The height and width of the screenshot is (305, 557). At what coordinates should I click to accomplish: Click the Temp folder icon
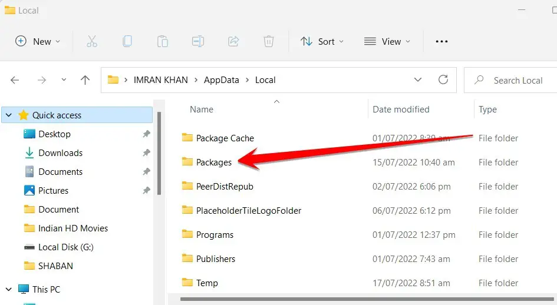click(x=187, y=282)
